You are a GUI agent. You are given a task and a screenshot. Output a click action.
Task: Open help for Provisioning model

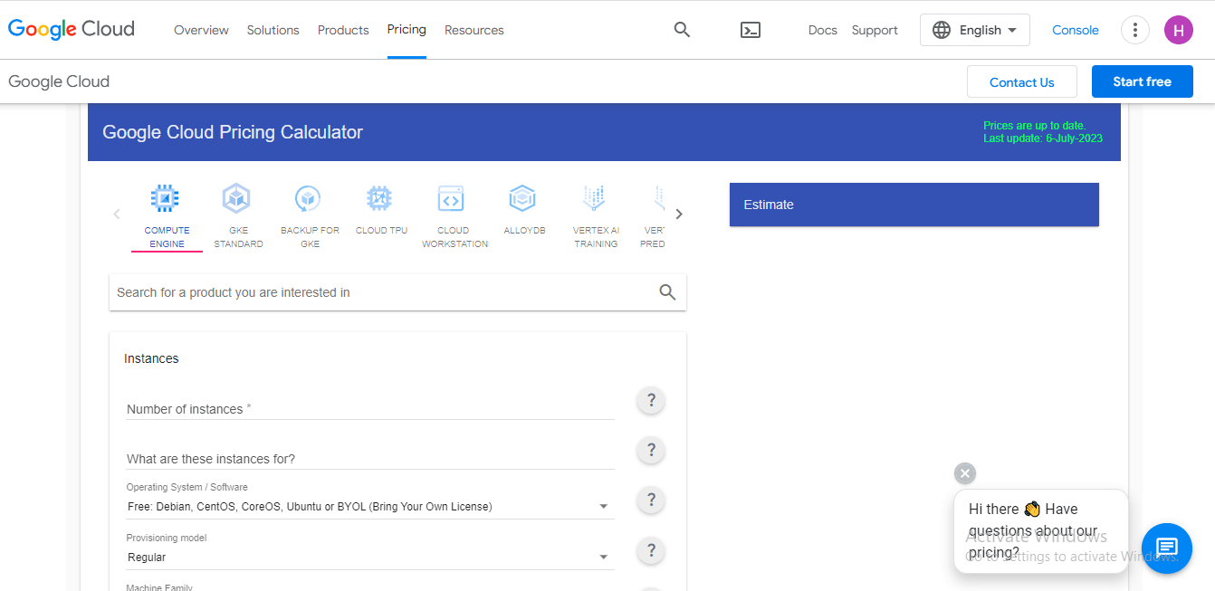pos(651,550)
